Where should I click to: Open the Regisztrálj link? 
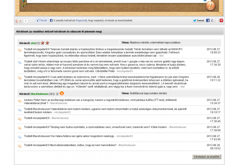click(x=81, y=20)
